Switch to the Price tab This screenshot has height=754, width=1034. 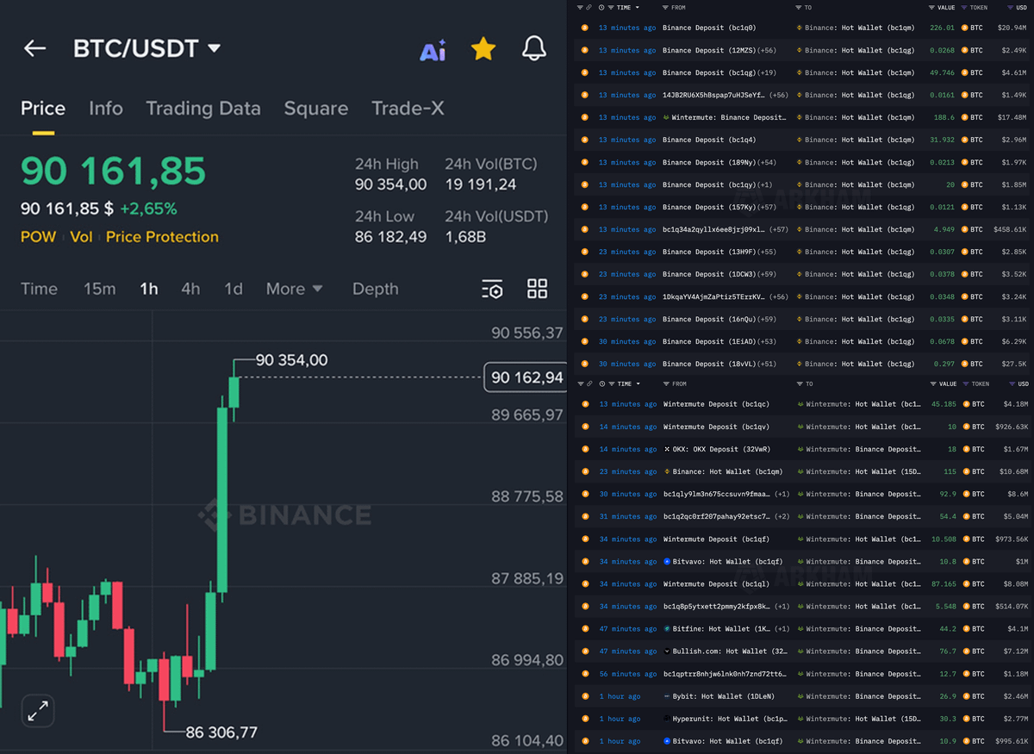(43, 109)
